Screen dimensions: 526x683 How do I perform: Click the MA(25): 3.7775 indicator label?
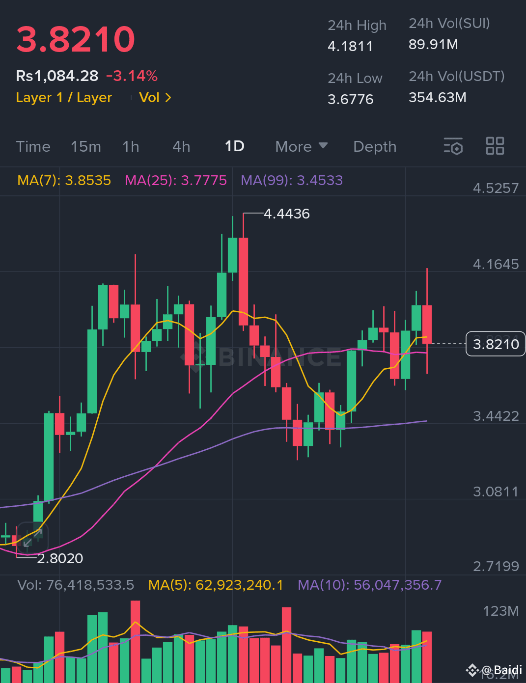[x=176, y=180]
